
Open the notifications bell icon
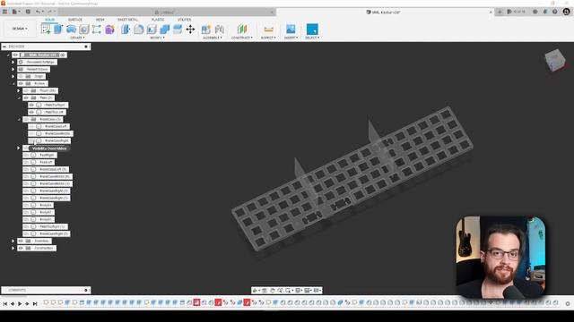click(x=544, y=12)
